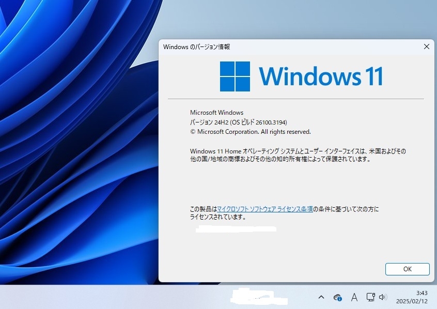
Task: Click the dialog title "Windows のバージョン情報"
Action: coord(196,47)
